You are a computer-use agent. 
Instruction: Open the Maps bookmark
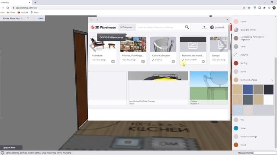(x=35, y=12)
